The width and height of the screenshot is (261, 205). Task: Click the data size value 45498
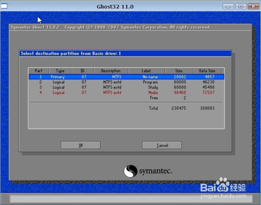(x=208, y=87)
